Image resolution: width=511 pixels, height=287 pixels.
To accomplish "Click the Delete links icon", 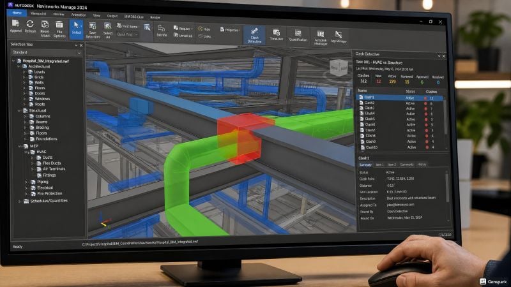I will tap(162, 29).
